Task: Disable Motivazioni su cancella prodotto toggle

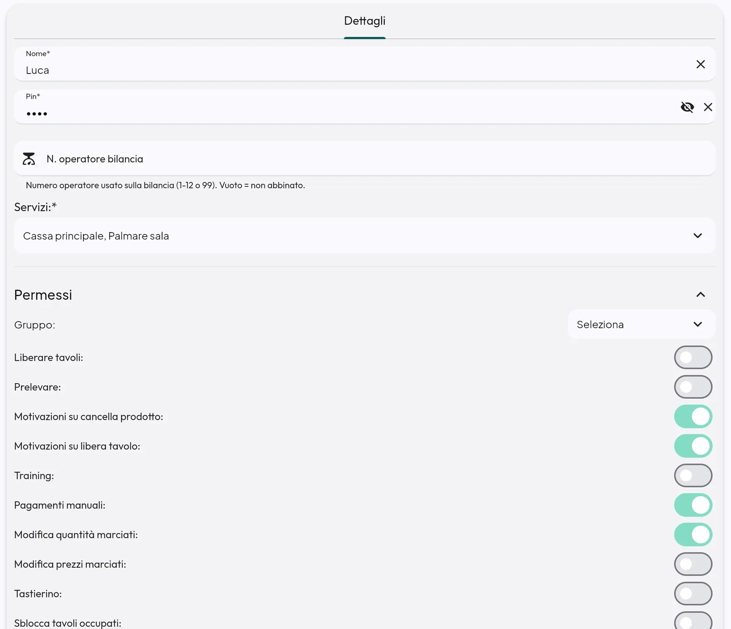Action: (x=693, y=417)
